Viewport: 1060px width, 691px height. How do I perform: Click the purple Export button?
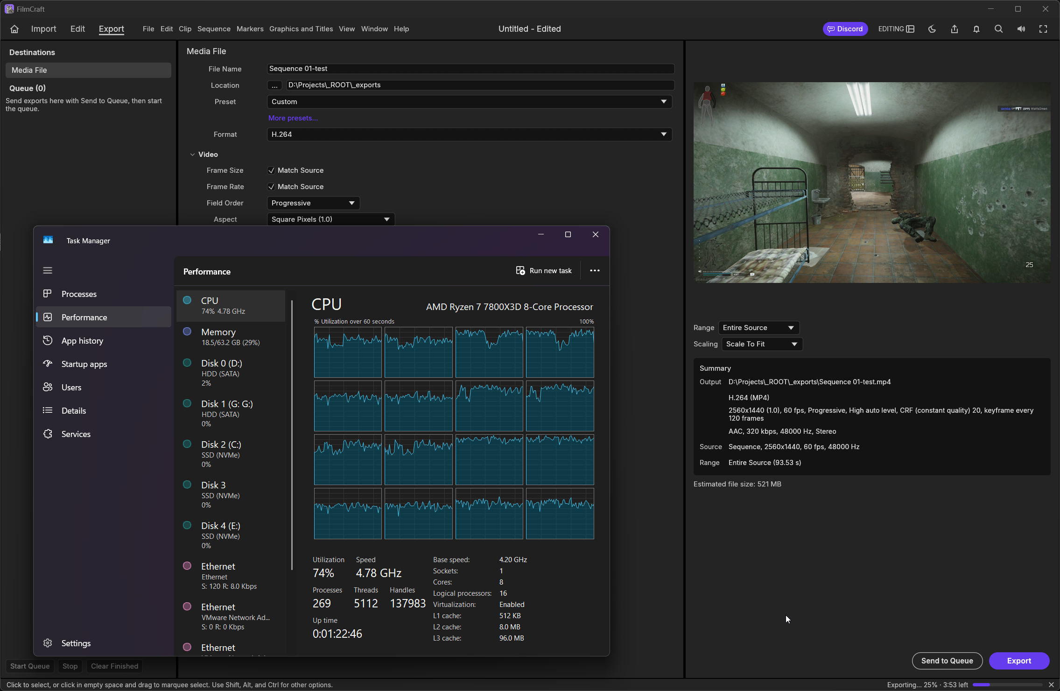pos(1019,661)
